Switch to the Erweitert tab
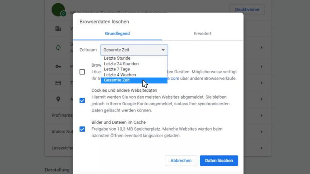Viewport: 310px width, 174px height. (202, 33)
